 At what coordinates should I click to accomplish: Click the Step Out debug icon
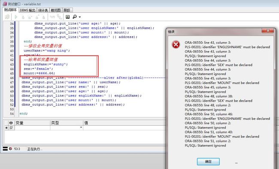click(x=37, y=17)
